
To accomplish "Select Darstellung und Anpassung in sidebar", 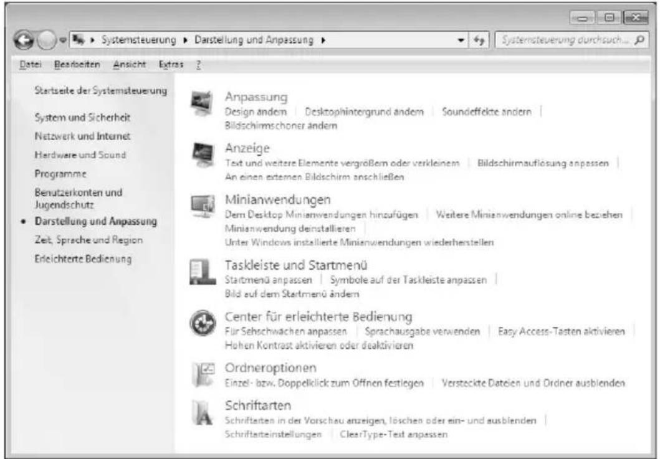I will pyautogui.click(x=95, y=221).
